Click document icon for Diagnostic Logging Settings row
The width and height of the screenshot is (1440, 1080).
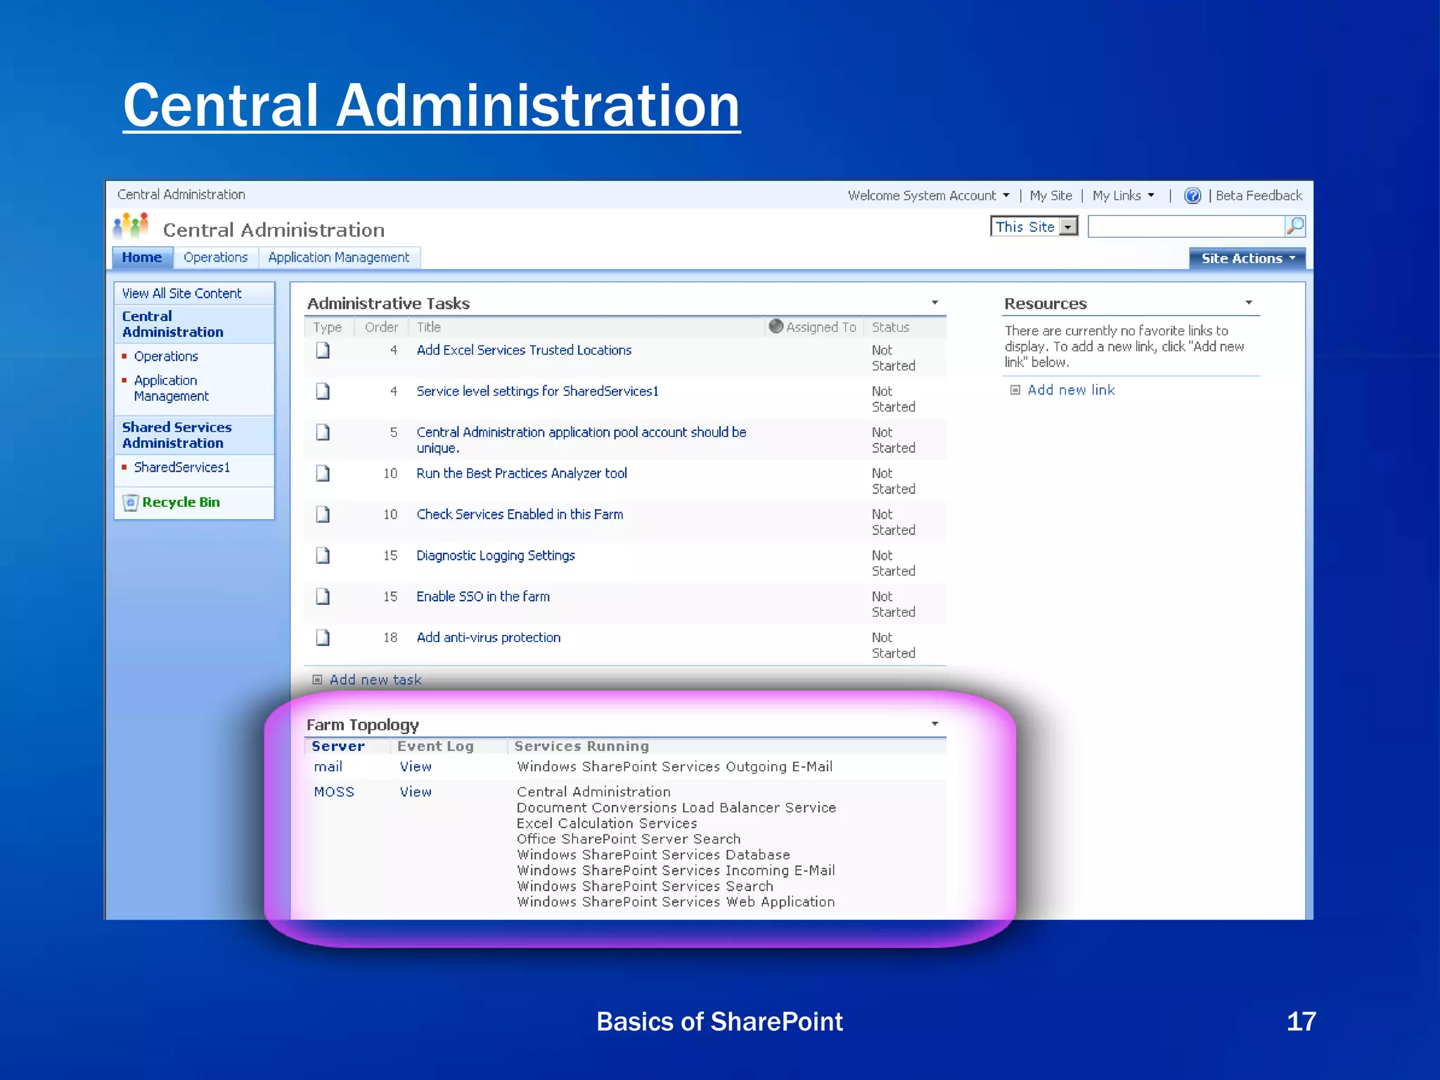[x=323, y=555]
